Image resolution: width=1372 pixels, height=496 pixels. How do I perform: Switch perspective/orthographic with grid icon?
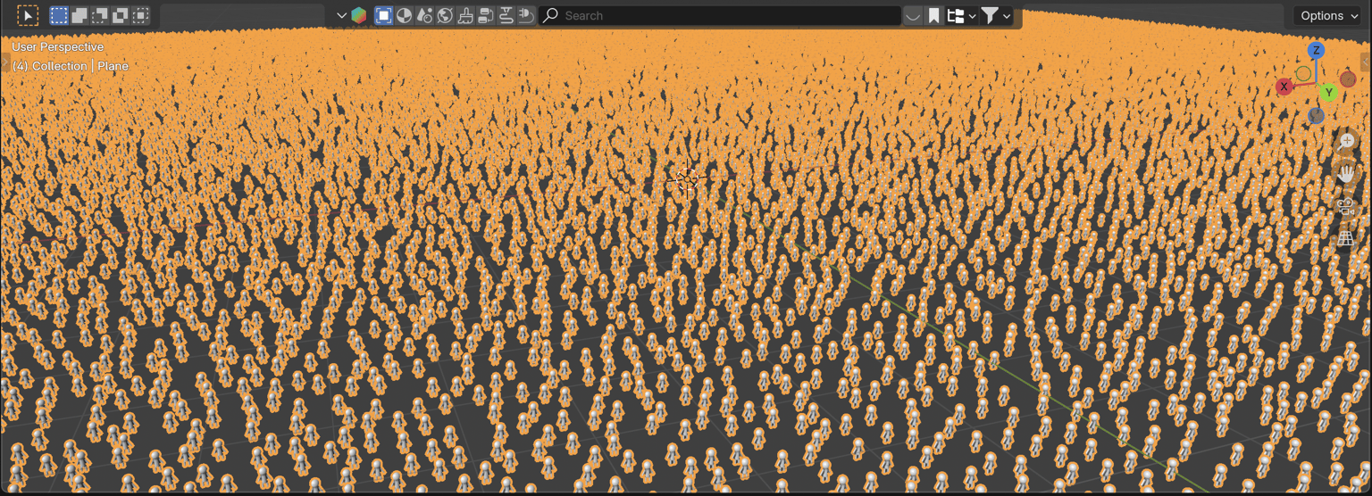pos(1347,240)
